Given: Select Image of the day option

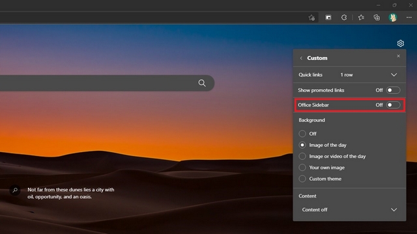Looking at the screenshot, I should point(302,145).
